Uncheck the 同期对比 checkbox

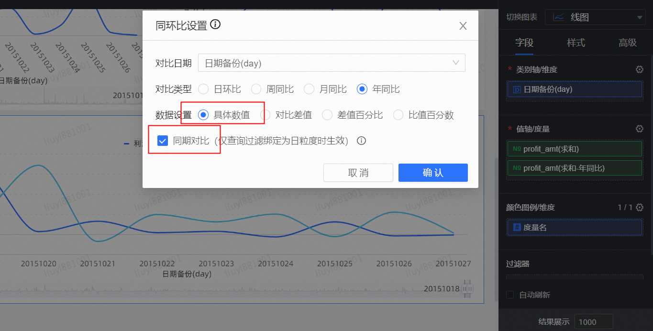(163, 141)
